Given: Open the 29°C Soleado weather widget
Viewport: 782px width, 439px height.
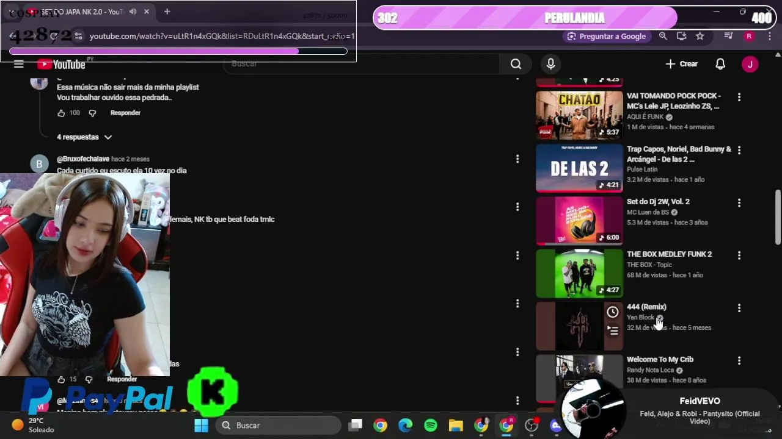Looking at the screenshot, I should 34,425.
